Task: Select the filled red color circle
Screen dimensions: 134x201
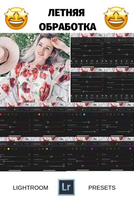Action: [x=1, y=114]
